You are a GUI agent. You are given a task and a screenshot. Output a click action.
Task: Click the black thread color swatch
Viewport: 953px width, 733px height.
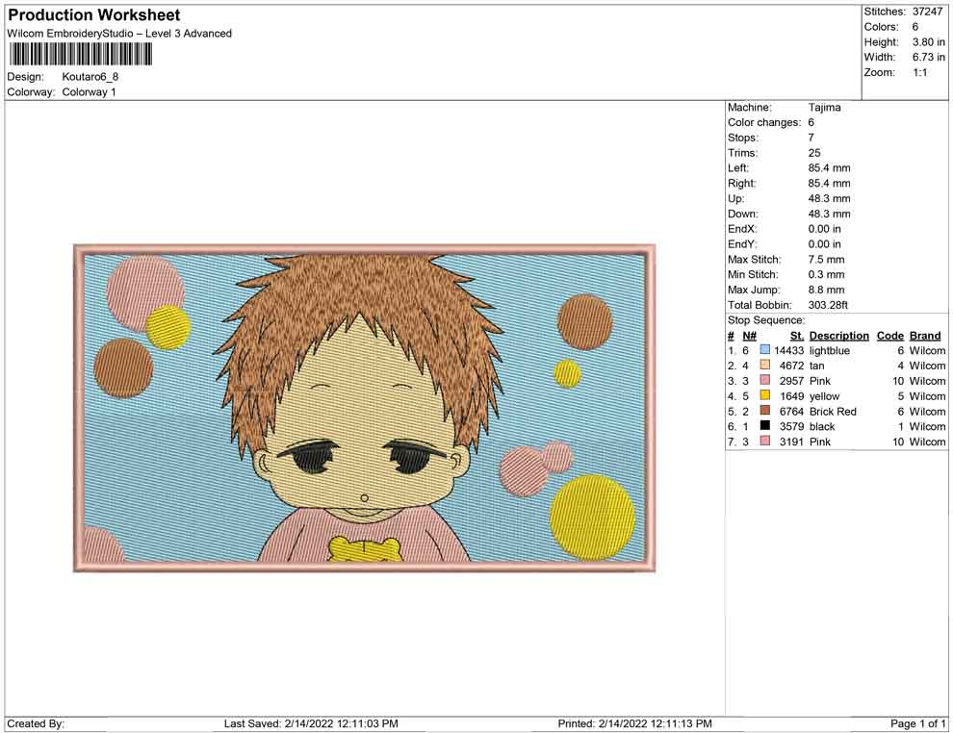coord(764,426)
